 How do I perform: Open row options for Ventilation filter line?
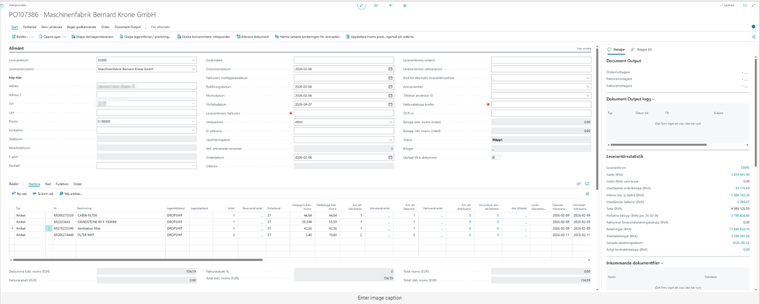point(48,228)
